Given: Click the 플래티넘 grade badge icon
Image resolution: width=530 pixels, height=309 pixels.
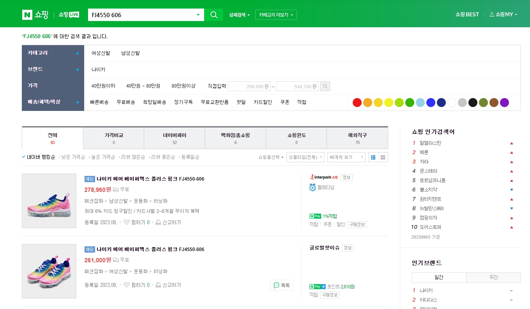Looking at the screenshot, I should tap(312, 188).
